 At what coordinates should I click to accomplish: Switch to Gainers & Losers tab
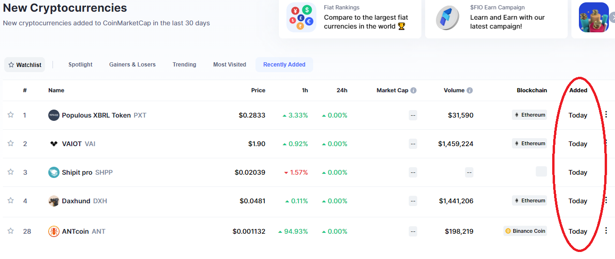click(x=132, y=65)
